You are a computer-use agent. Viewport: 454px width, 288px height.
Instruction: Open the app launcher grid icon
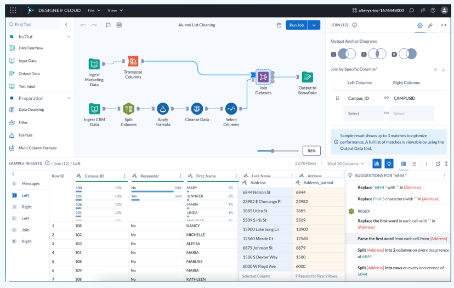point(13,10)
